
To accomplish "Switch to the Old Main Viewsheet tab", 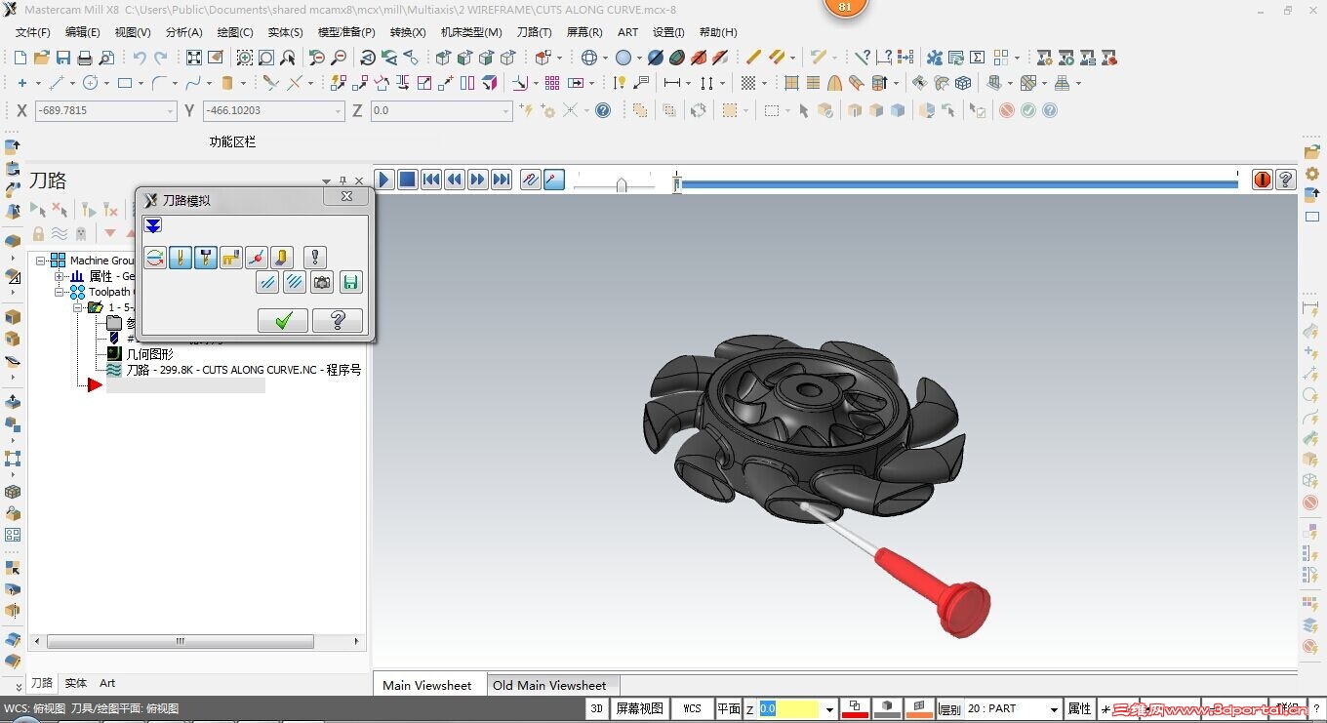I will (549, 685).
